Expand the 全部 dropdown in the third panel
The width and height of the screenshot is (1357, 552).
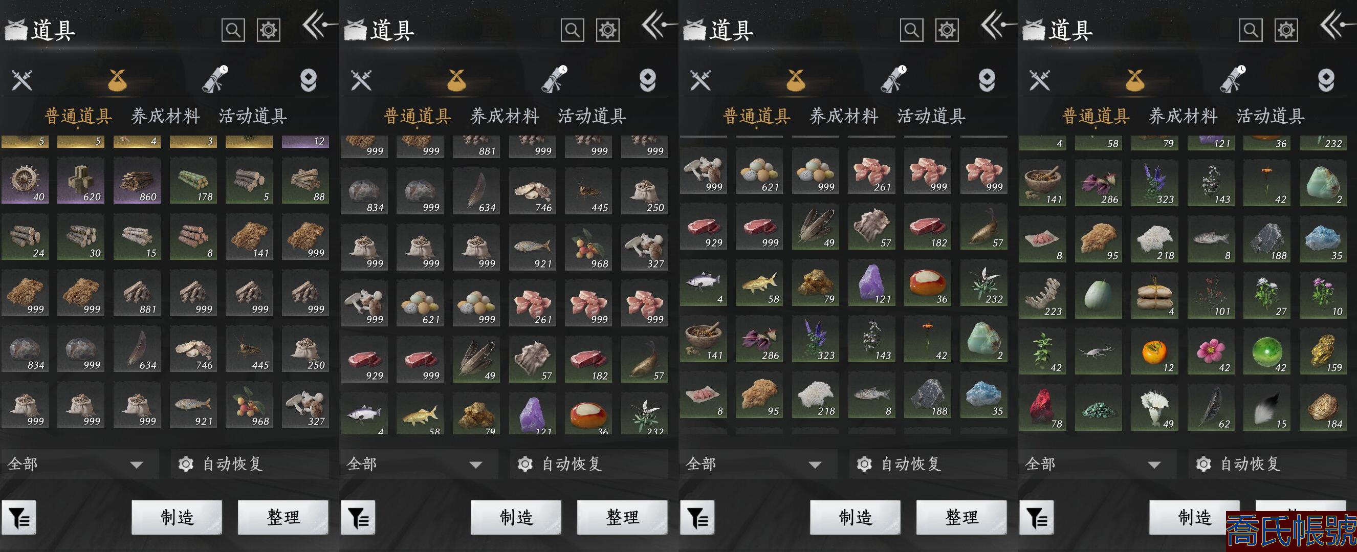(x=758, y=464)
